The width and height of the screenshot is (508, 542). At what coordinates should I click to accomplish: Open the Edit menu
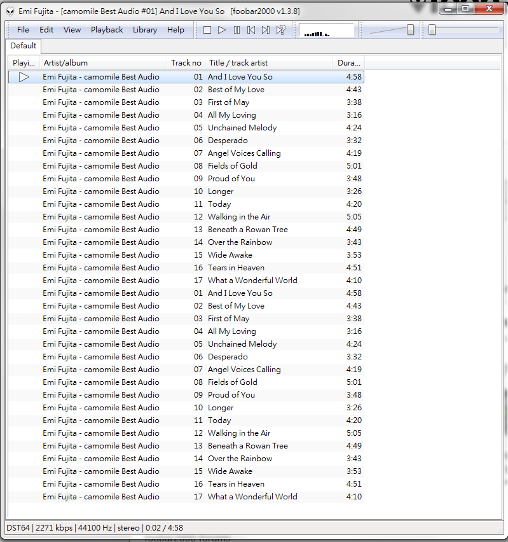46,30
